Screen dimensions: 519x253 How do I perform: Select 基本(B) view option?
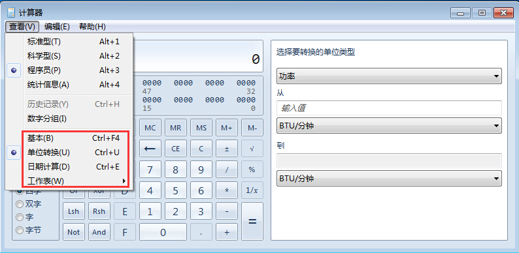[69, 138]
